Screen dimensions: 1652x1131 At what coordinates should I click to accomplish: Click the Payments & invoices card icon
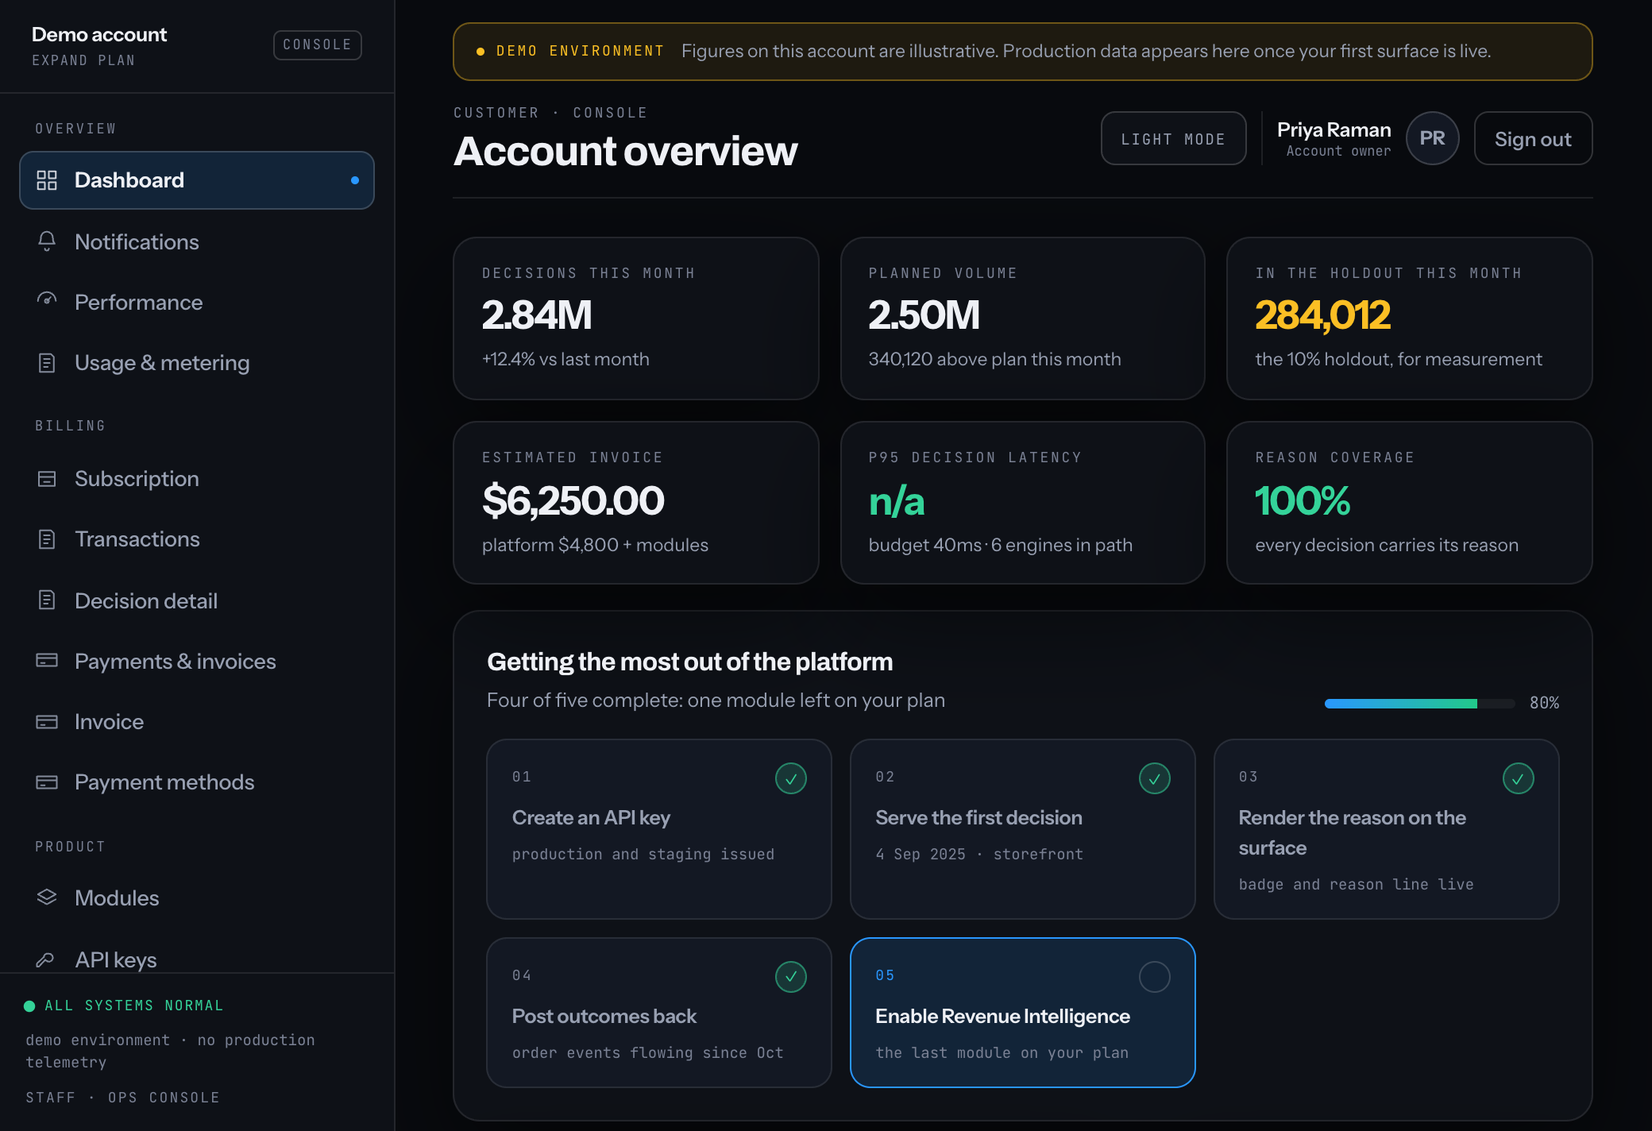(47, 660)
